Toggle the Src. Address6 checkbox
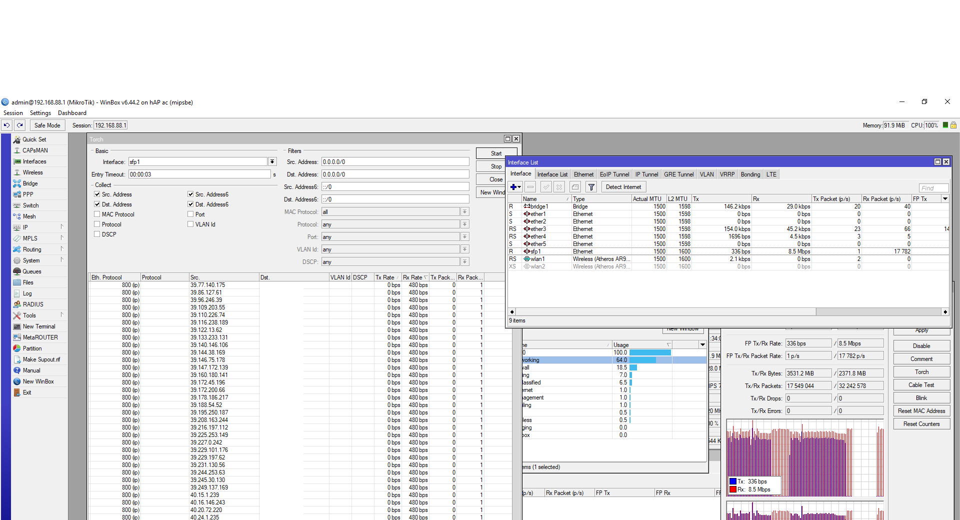Screen dimensions: 960x520 tap(190, 194)
